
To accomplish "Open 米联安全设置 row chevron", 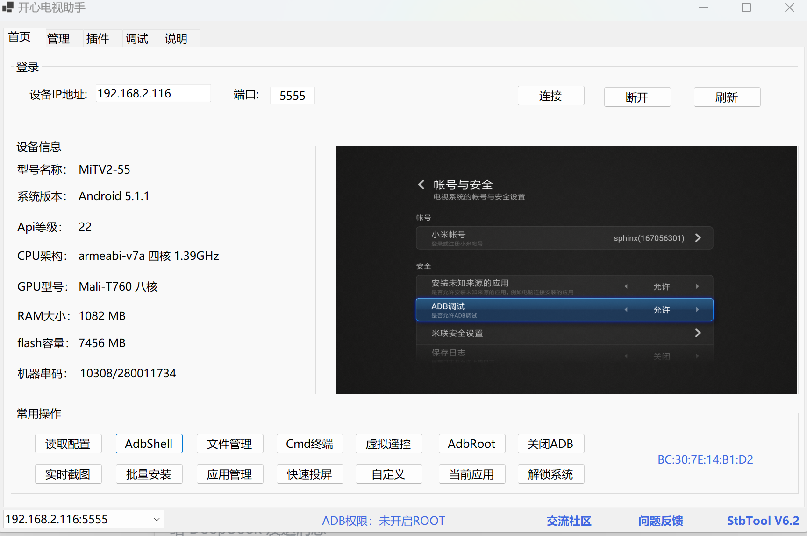I will click(698, 333).
